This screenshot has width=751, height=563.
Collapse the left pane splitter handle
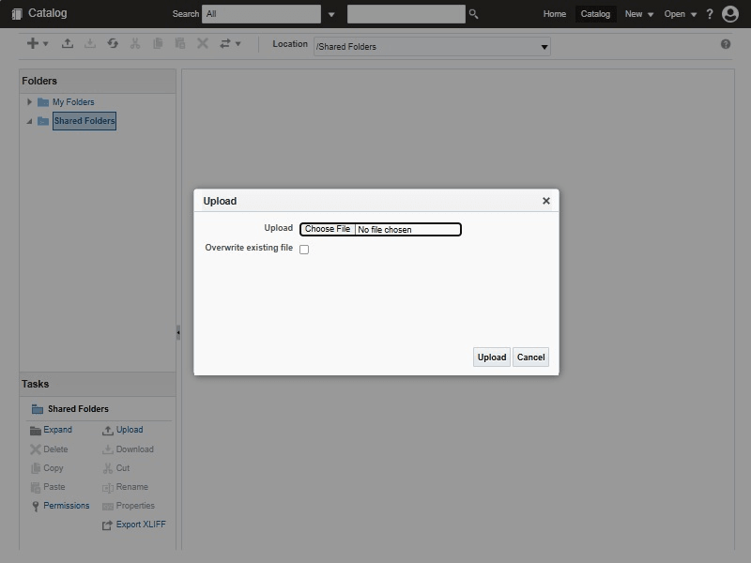click(178, 332)
